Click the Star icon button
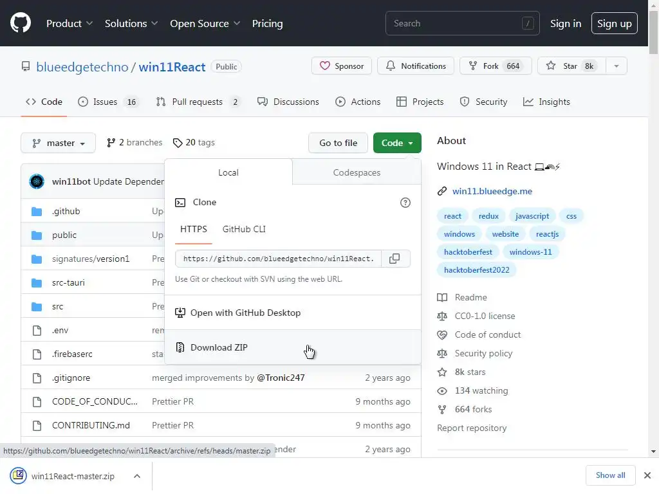 coord(571,66)
